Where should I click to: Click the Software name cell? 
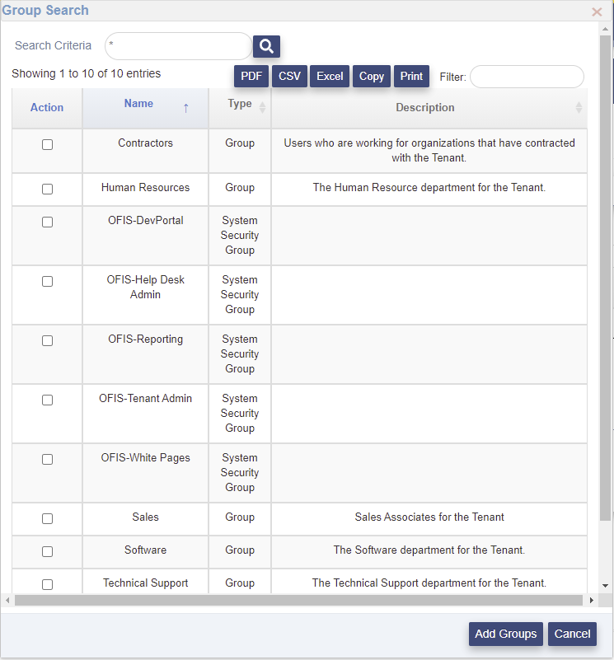point(145,550)
